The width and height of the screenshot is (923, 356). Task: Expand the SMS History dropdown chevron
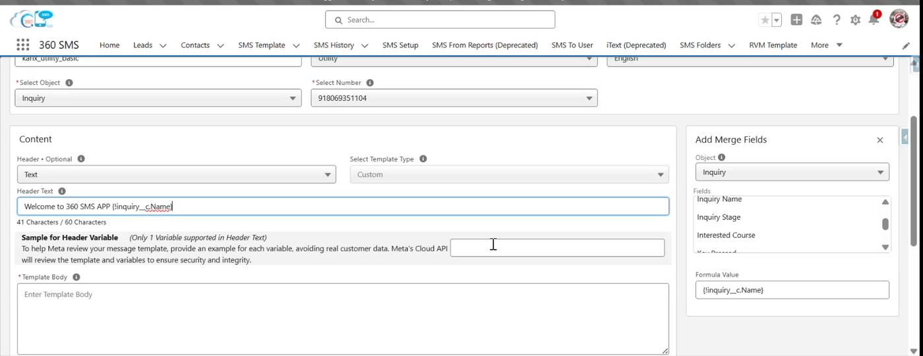pos(364,45)
